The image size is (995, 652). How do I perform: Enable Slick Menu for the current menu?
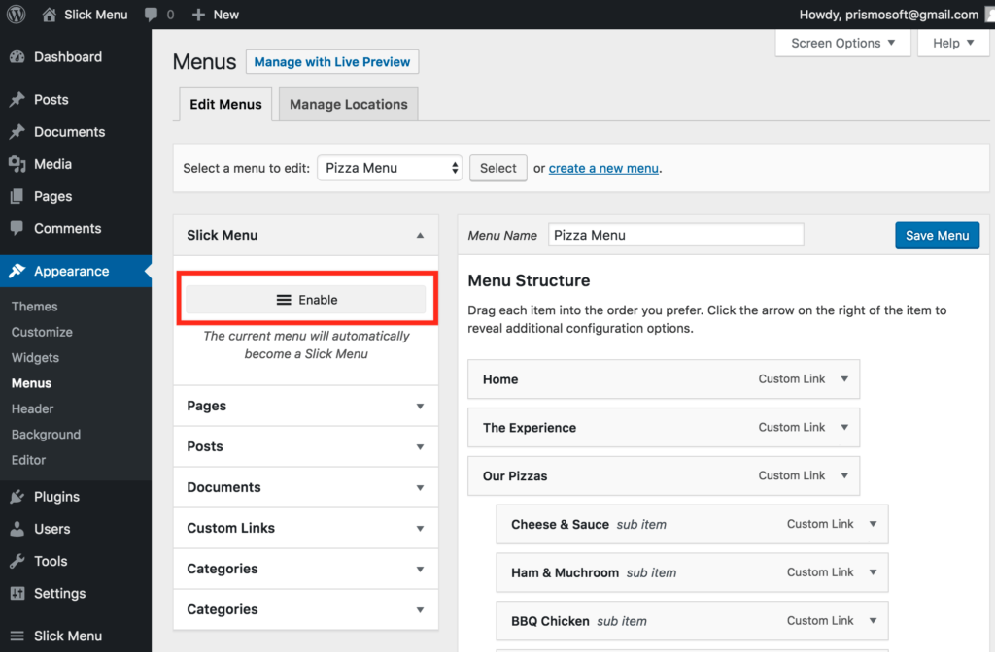tap(305, 299)
